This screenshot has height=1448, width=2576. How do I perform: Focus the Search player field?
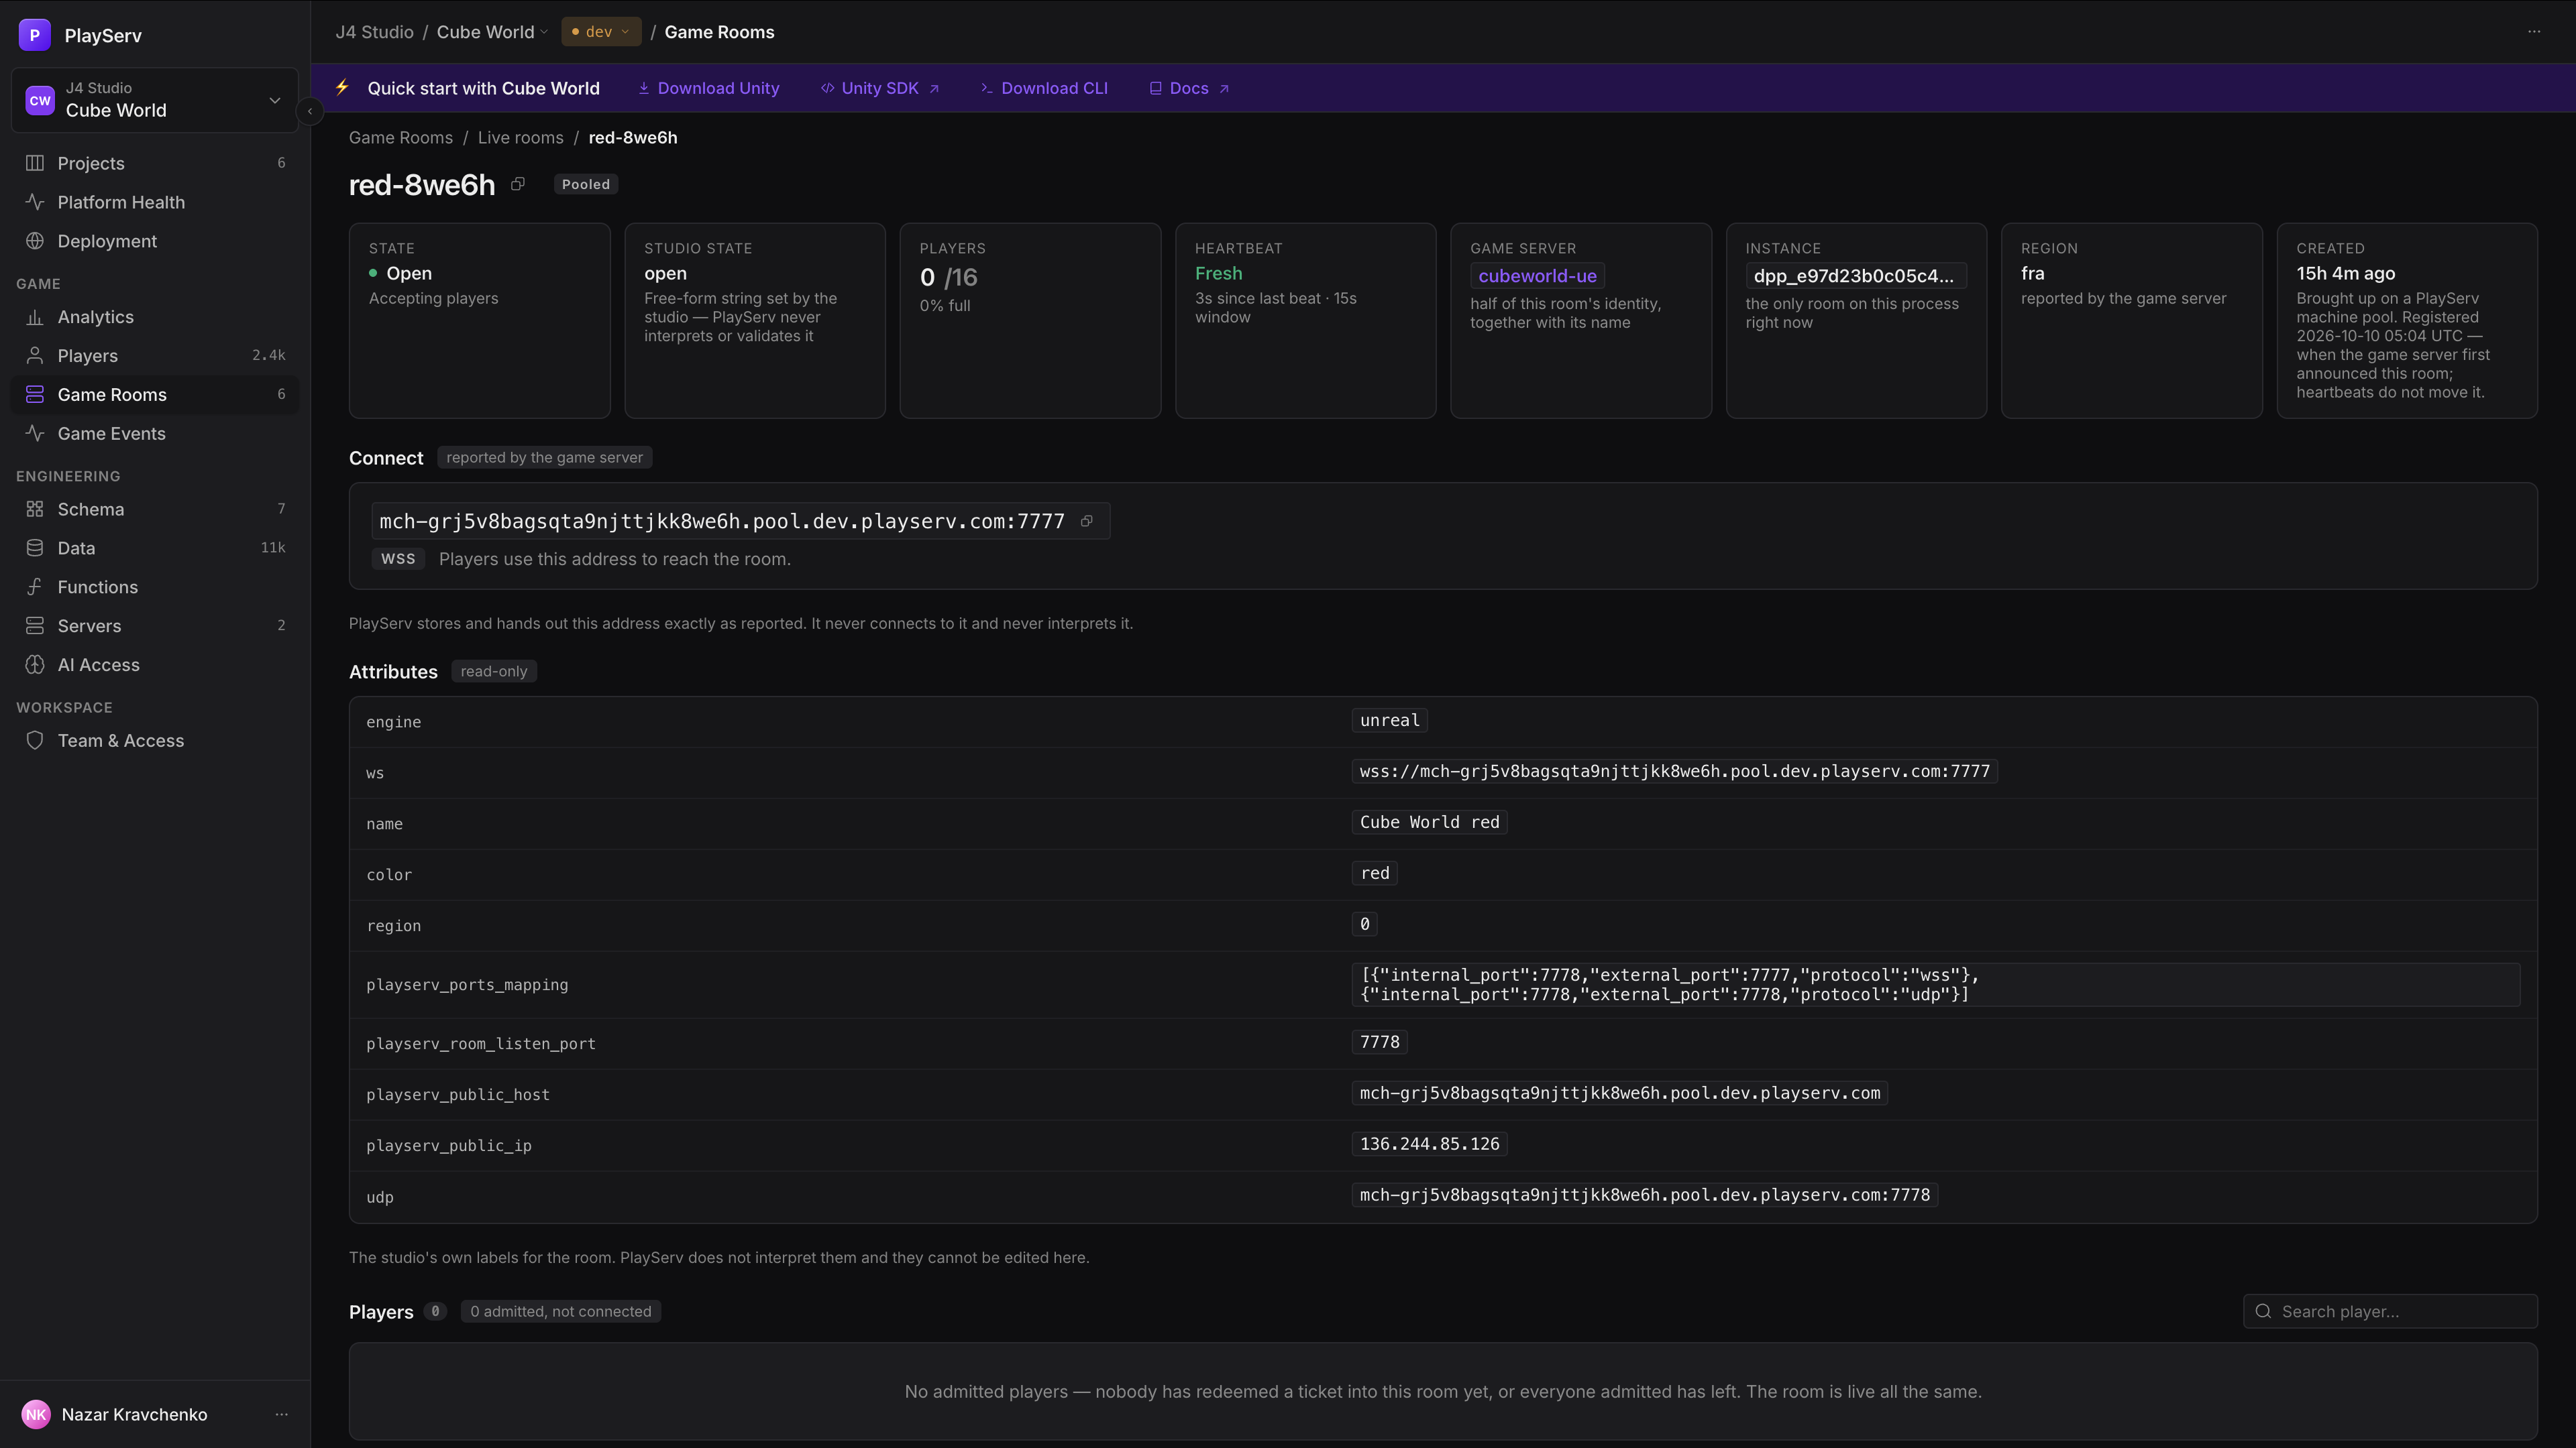click(2390, 1311)
